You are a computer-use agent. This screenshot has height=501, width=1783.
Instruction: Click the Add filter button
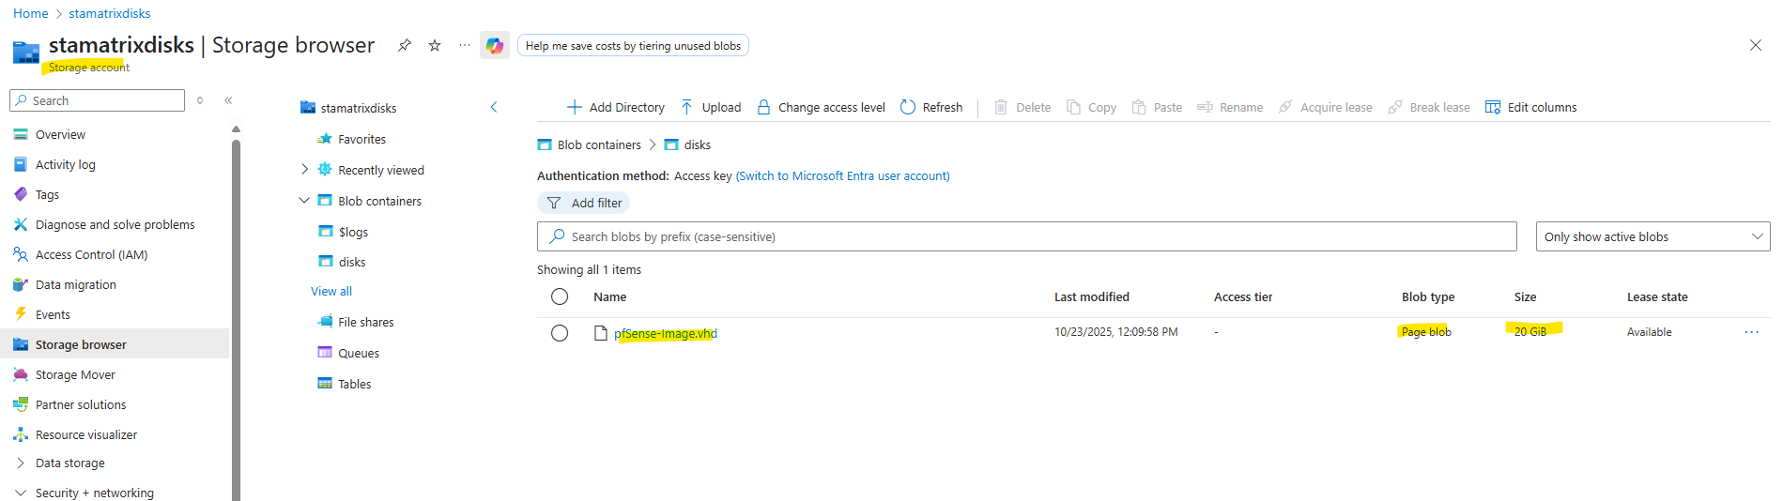click(x=584, y=203)
